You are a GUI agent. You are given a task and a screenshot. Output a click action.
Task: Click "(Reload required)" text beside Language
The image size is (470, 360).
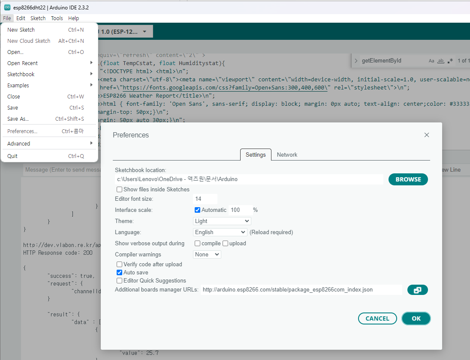[271, 232]
